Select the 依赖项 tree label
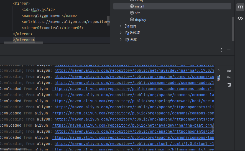245x151 pixels. (x=135, y=33)
